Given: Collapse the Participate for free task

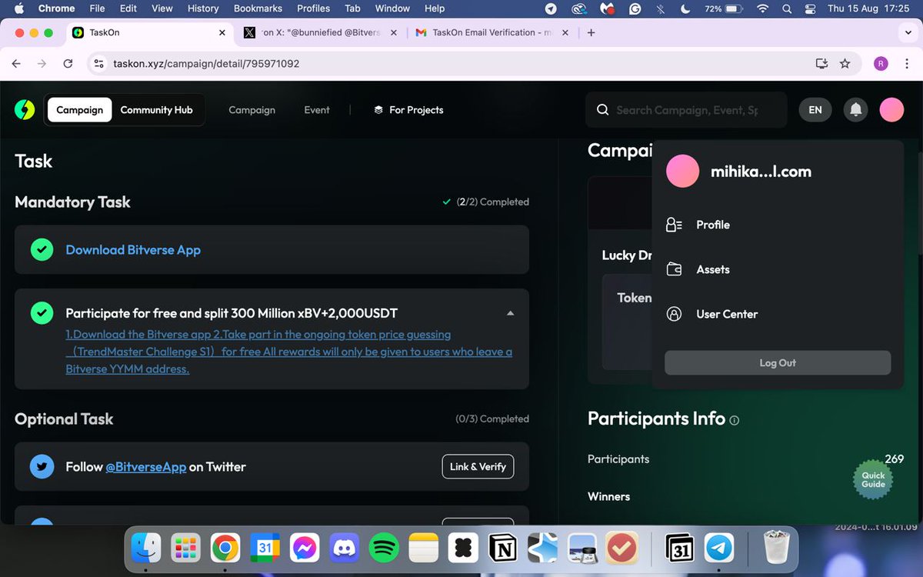Looking at the screenshot, I should (510, 313).
